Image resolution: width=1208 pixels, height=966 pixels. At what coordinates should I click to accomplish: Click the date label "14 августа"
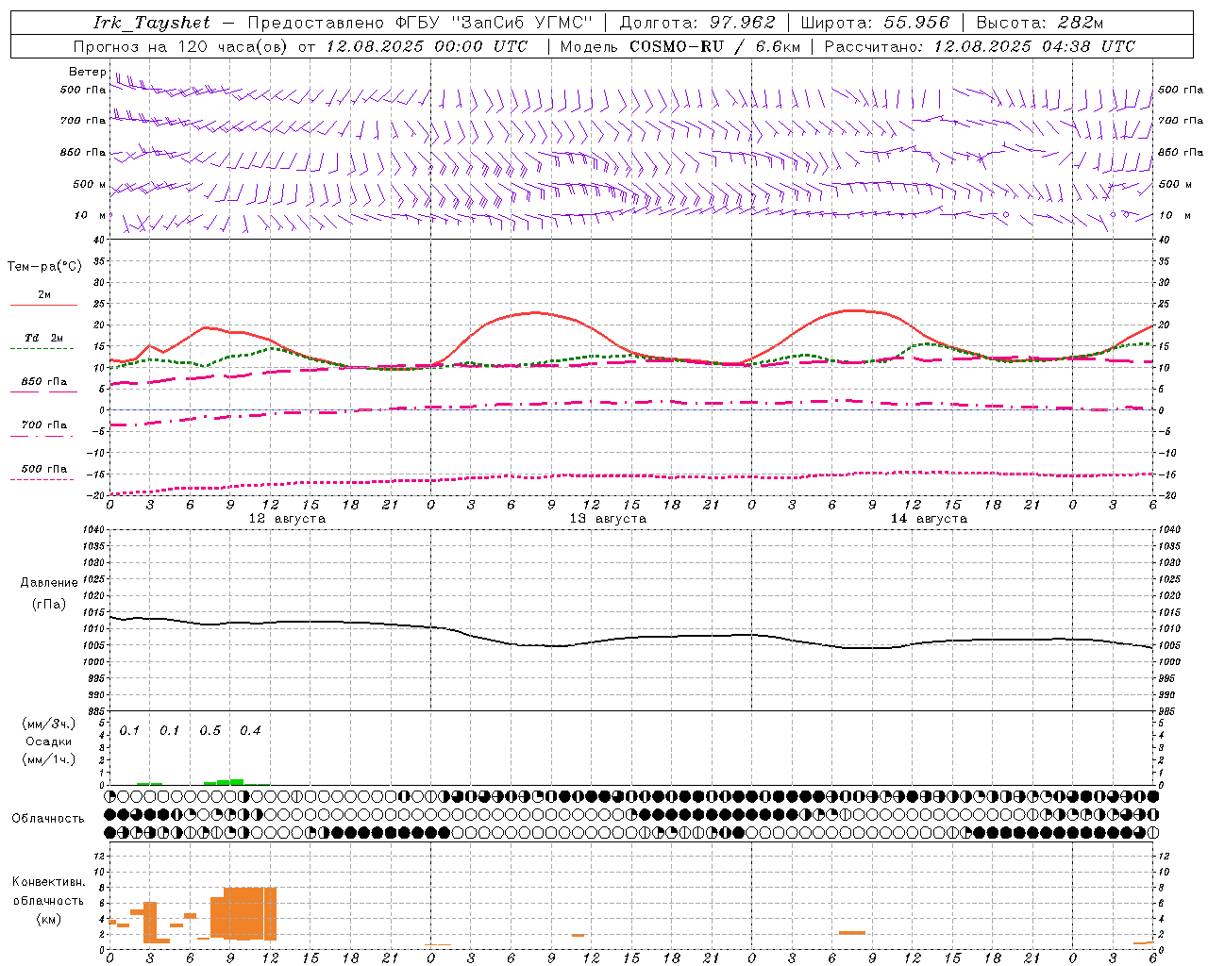[x=929, y=519]
